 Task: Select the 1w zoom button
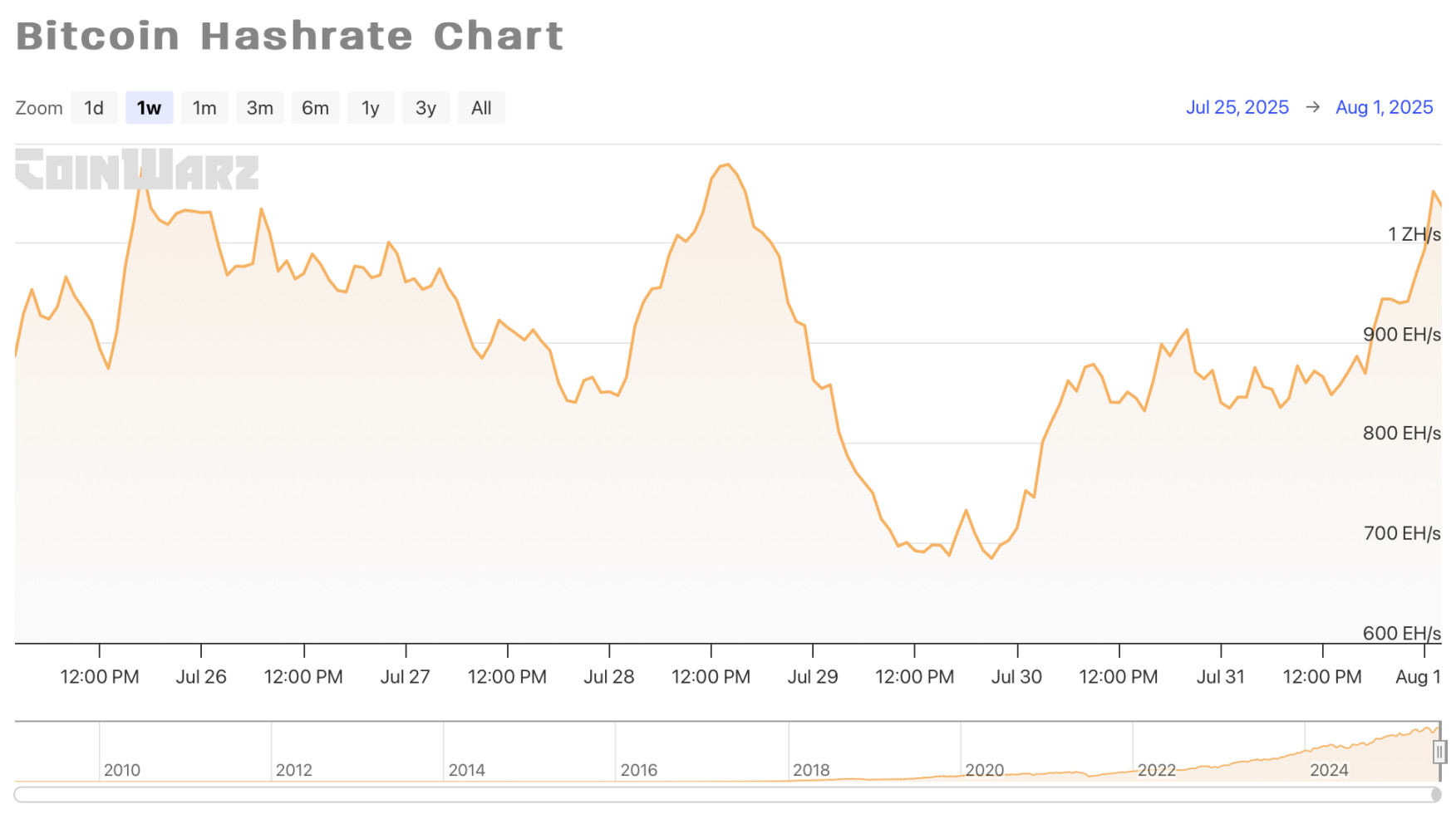[150, 108]
